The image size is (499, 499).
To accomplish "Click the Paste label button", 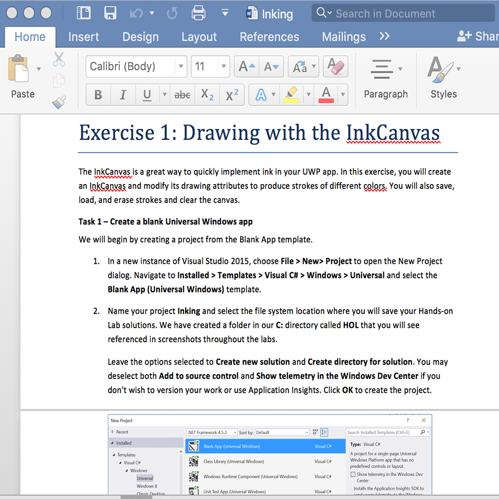I will [22, 94].
